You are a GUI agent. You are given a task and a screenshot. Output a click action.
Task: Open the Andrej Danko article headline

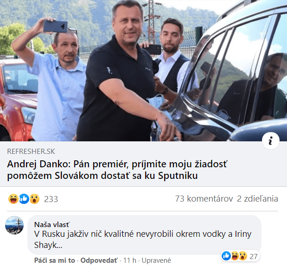tap(117, 170)
